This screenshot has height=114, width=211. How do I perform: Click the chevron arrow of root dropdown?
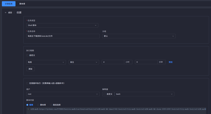click(x=97, y=94)
